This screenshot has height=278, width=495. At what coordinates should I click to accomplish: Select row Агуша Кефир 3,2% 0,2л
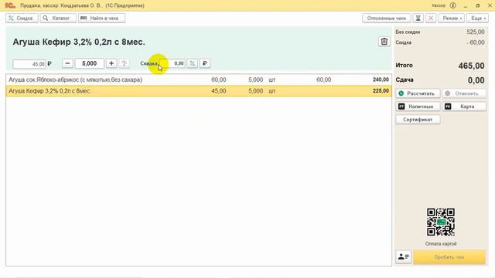coord(199,91)
